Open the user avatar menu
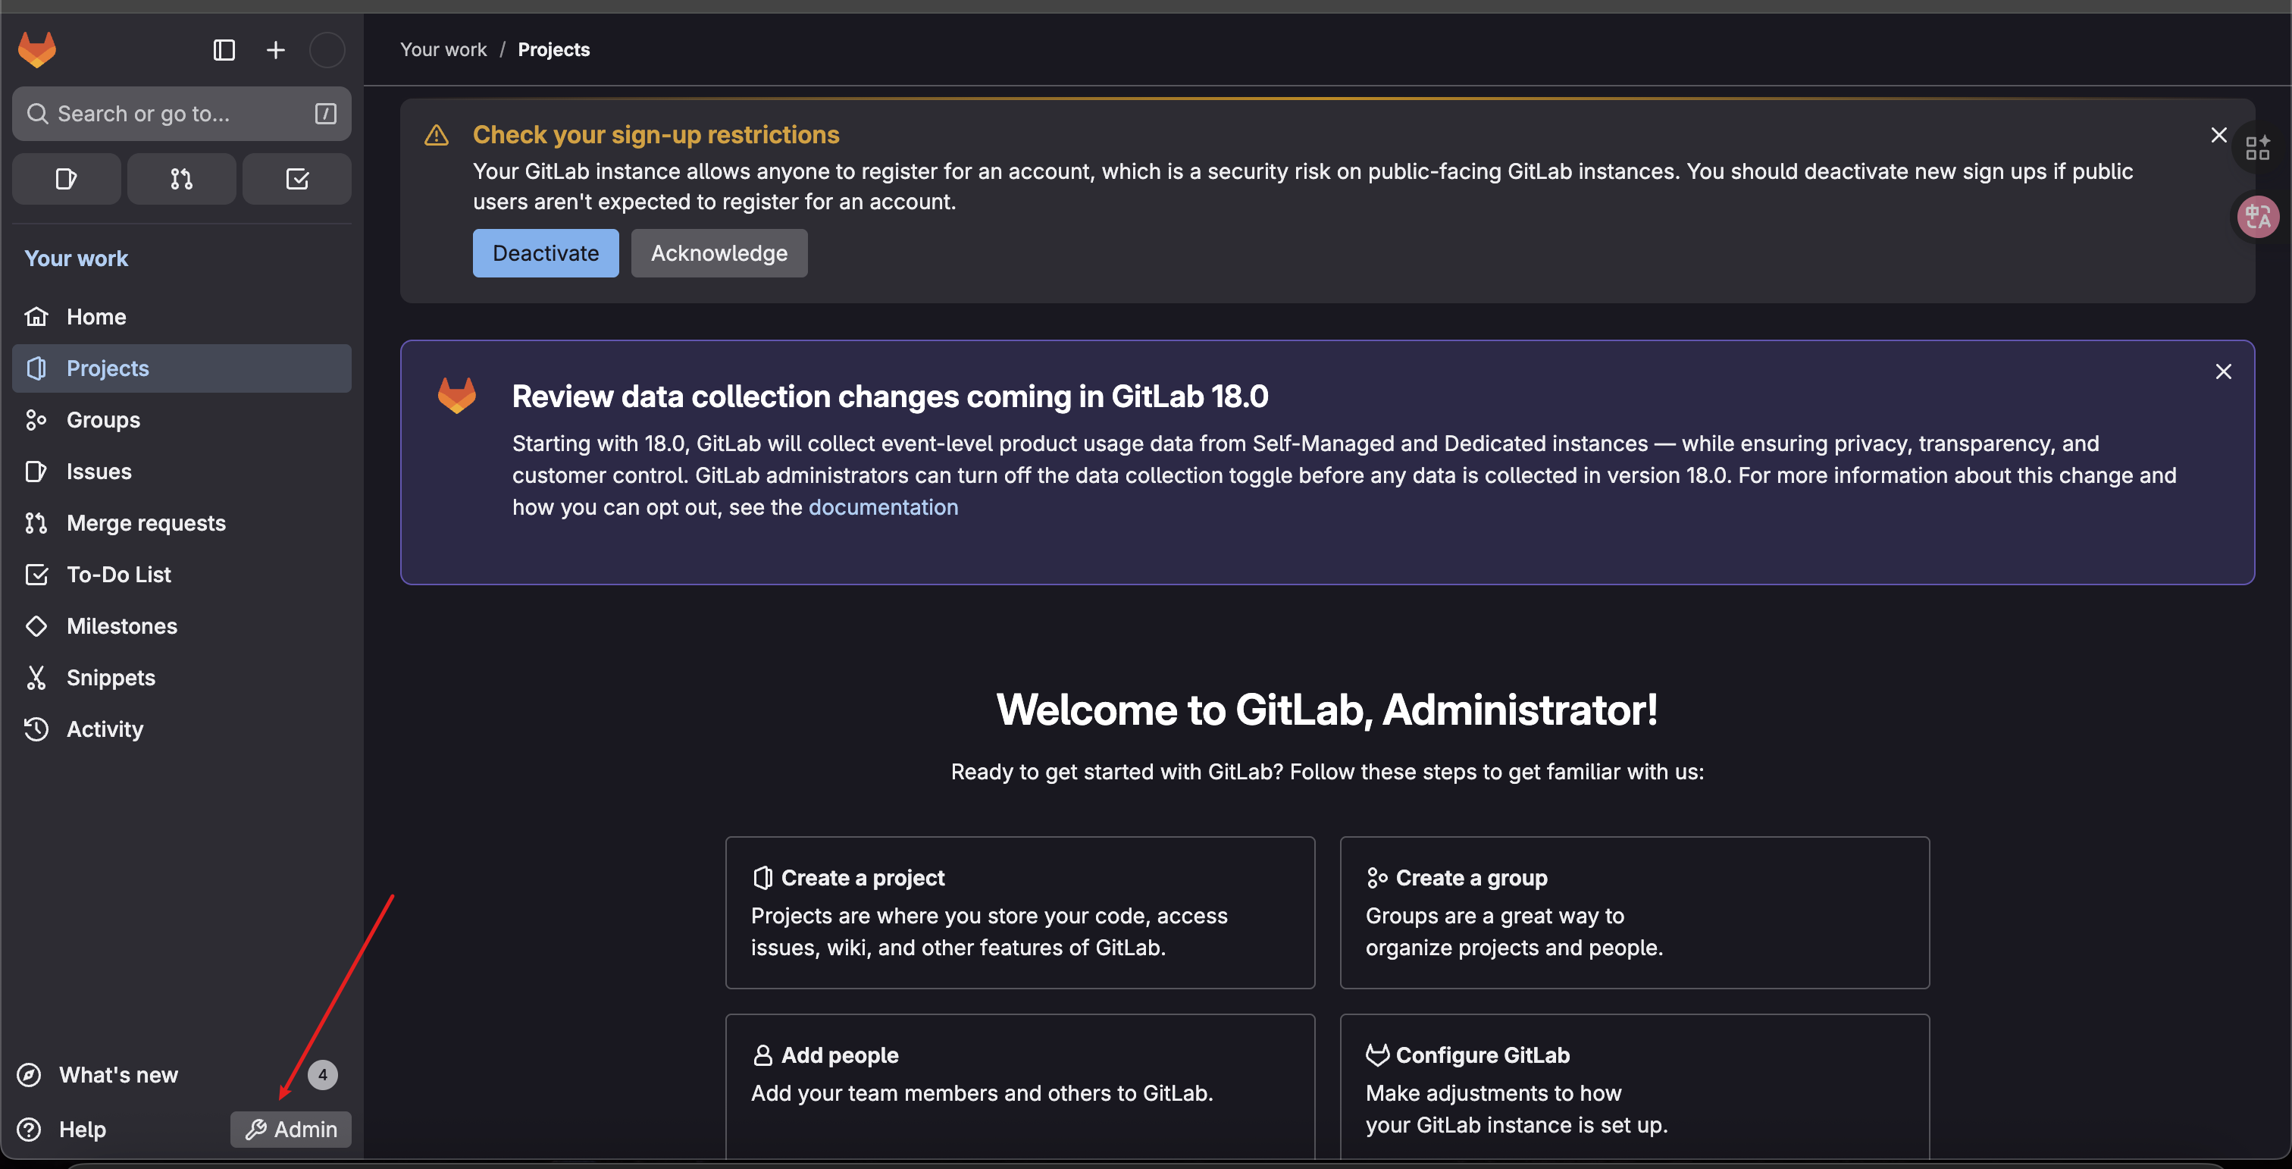The image size is (2292, 1169). (x=327, y=50)
